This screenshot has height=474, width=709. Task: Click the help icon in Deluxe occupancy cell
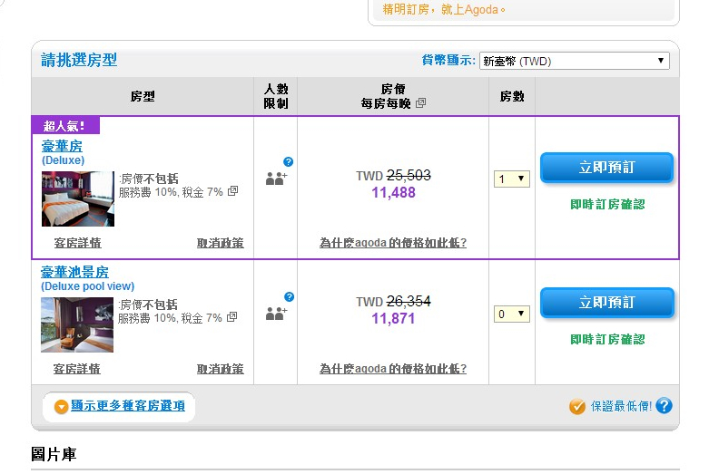coord(288,161)
